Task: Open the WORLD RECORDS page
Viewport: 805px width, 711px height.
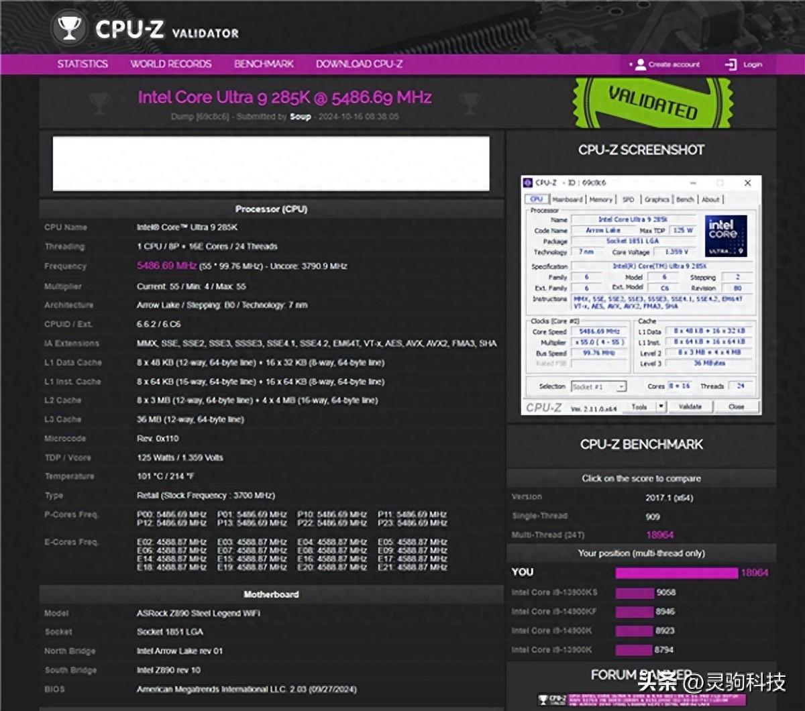Action: 170,64
